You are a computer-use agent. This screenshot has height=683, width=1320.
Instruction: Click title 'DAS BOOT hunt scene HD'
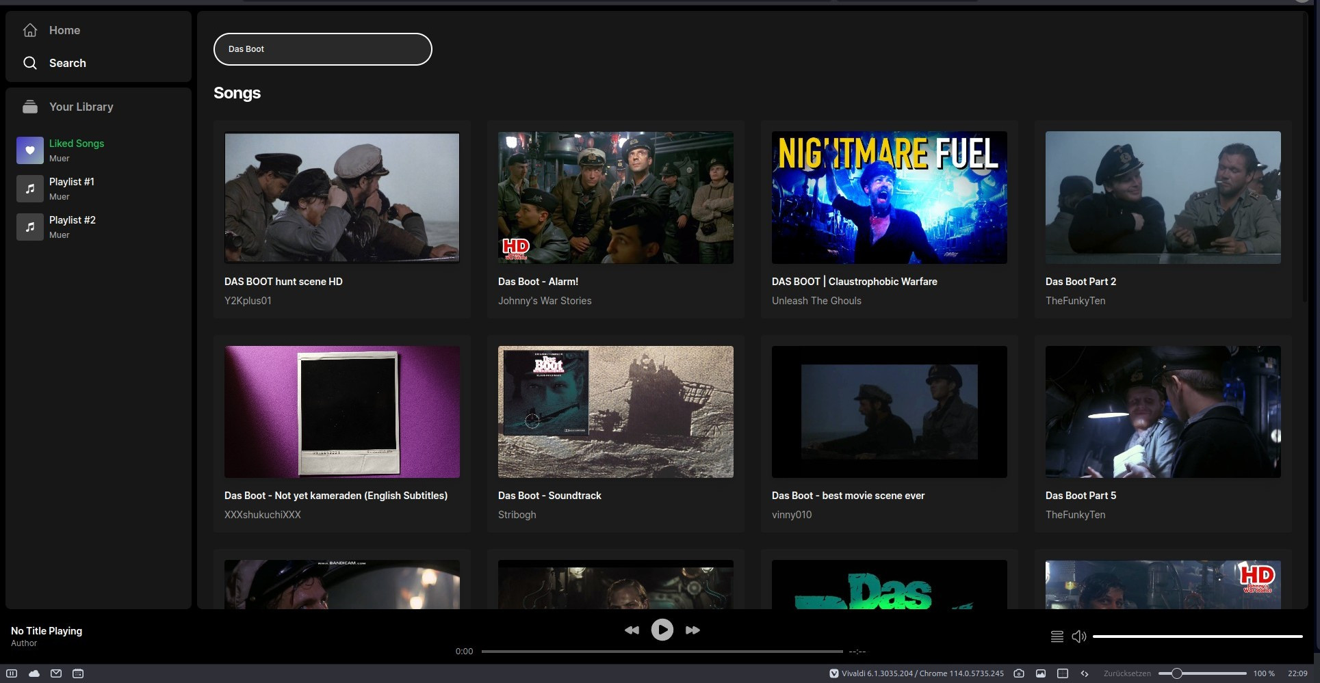click(283, 282)
